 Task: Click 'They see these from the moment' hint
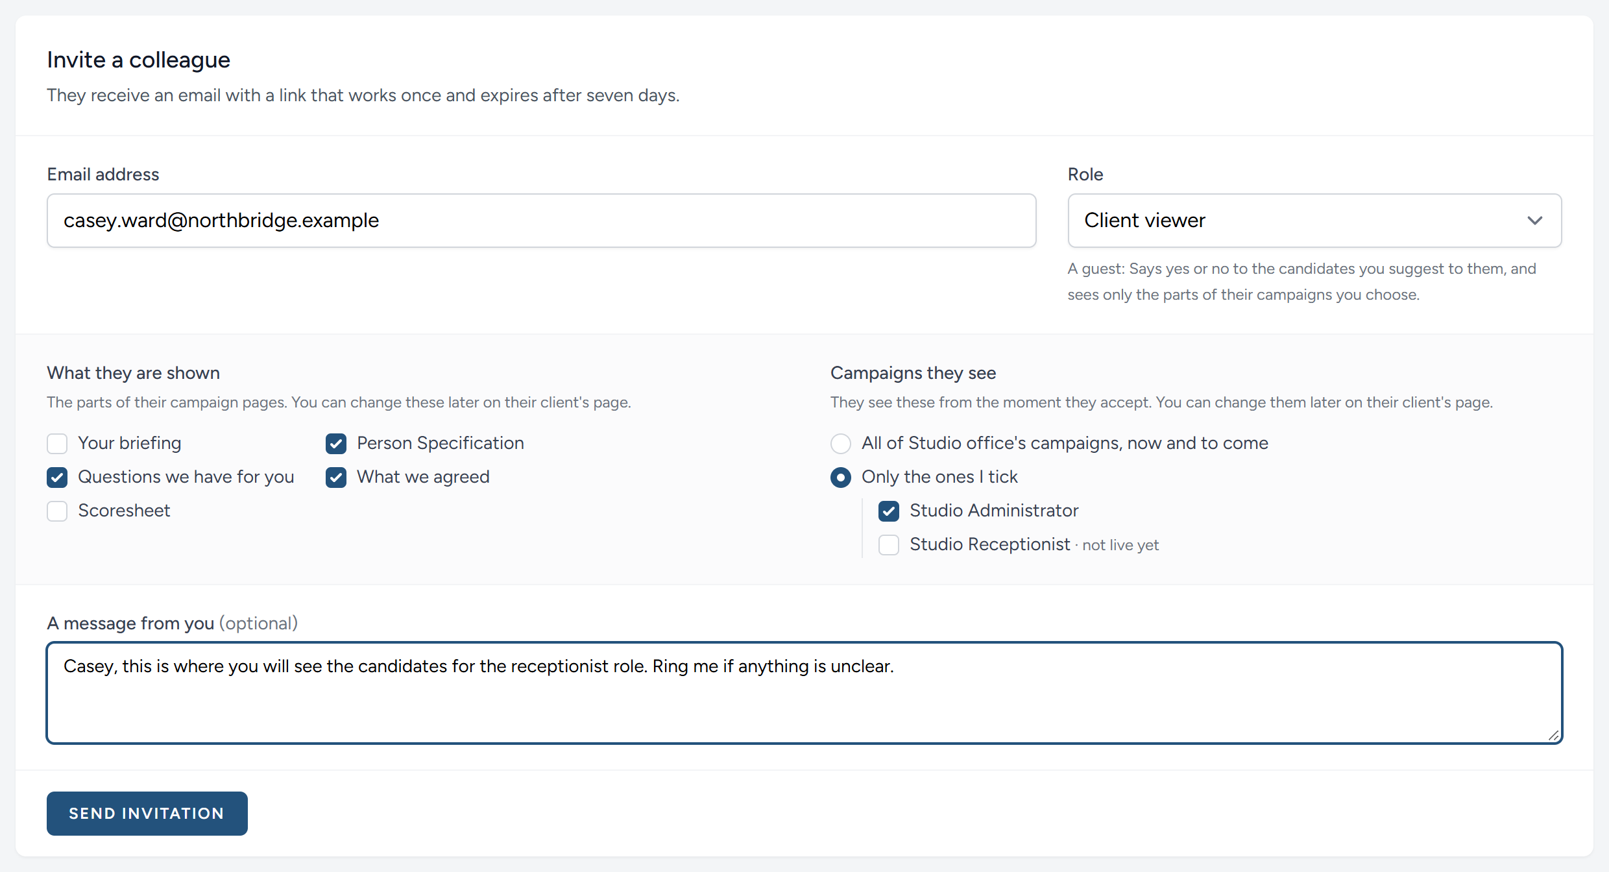pos(1161,402)
